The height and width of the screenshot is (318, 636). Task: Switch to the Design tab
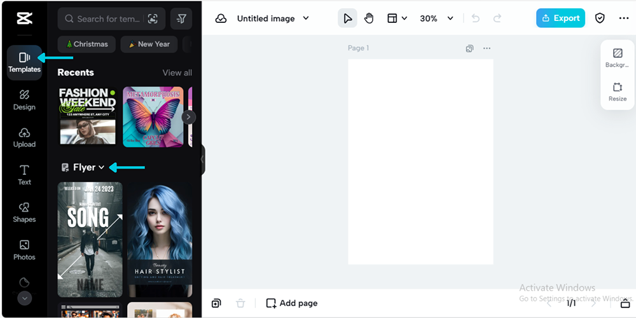tap(24, 100)
